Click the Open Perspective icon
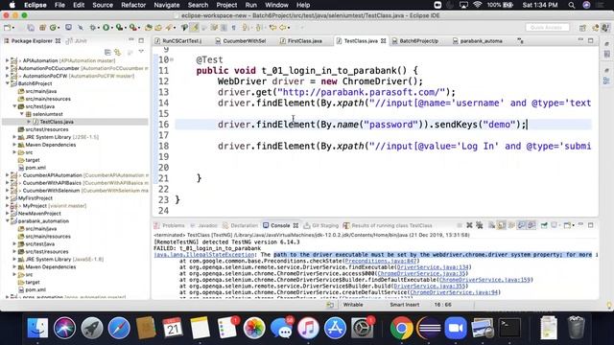The width and height of the screenshot is (614, 345). (x=582, y=28)
